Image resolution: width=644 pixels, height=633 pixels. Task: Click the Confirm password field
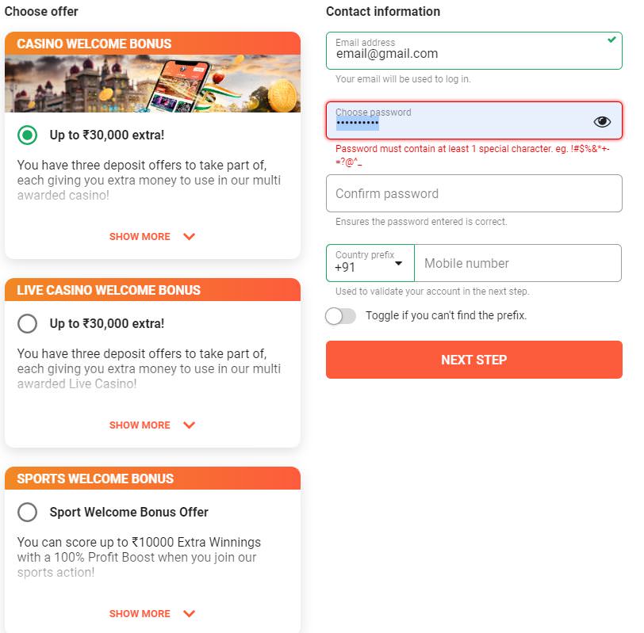pos(474,193)
